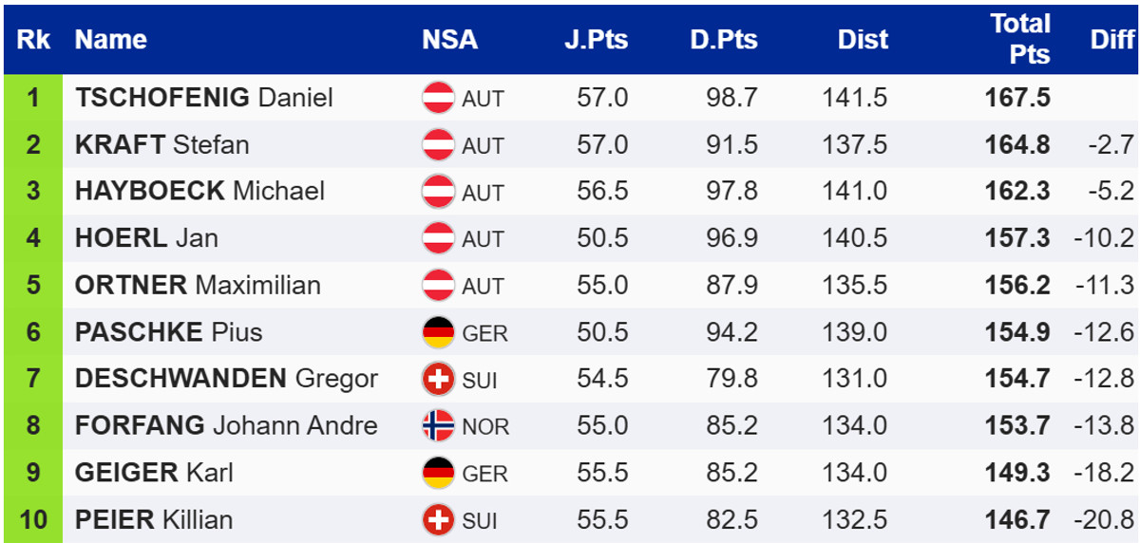The width and height of the screenshot is (1140, 543).
Task: Click Austria flag icon in HOERL Jan row
Action: pos(438,238)
